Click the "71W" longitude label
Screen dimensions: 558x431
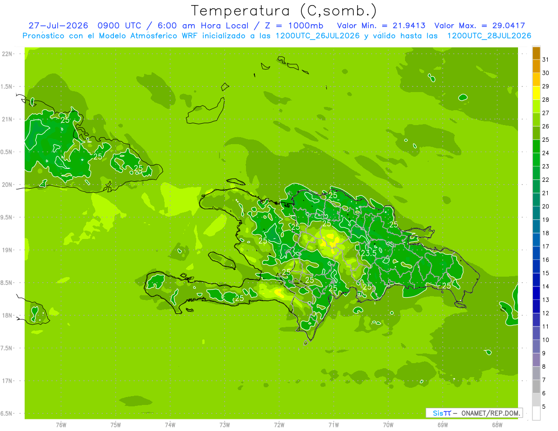[333, 425]
